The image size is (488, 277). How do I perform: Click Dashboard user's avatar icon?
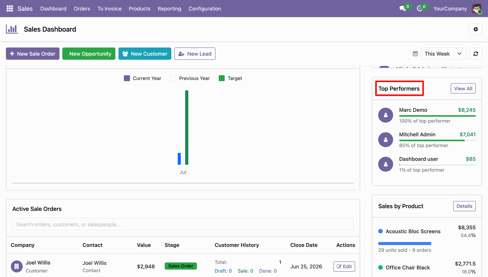pos(386,164)
